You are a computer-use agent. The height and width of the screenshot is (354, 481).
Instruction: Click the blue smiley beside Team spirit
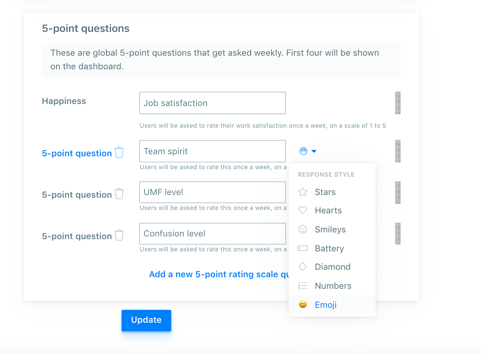point(303,151)
